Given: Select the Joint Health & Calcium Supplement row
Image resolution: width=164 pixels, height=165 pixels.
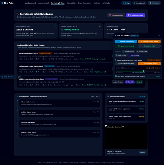Looking at the screenshot, I should [126, 110].
